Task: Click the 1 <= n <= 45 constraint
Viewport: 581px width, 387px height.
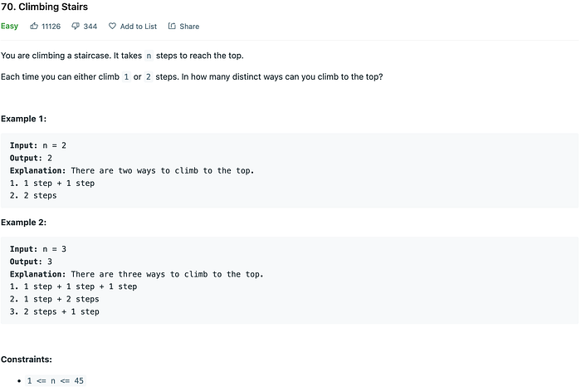Action: pyautogui.click(x=56, y=380)
